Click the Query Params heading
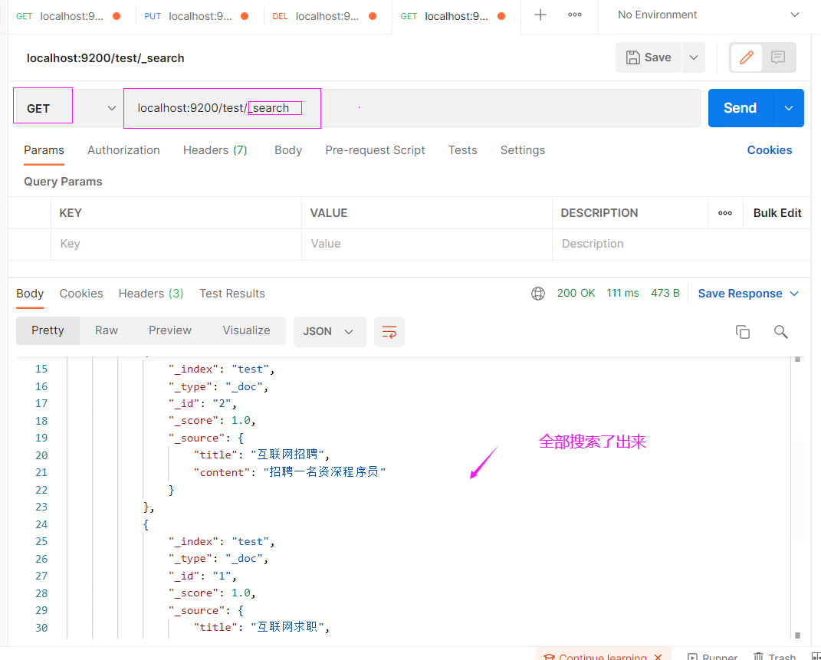Image resolution: width=821 pixels, height=660 pixels. pyautogui.click(x=63, y=182)
